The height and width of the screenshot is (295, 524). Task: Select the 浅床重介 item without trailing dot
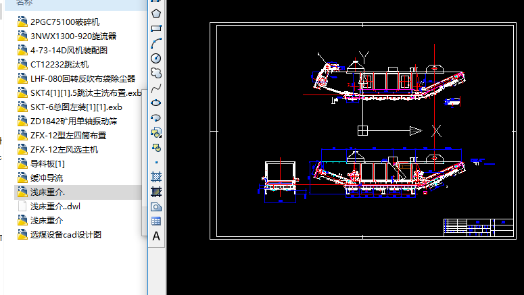[x=40, y=221]
